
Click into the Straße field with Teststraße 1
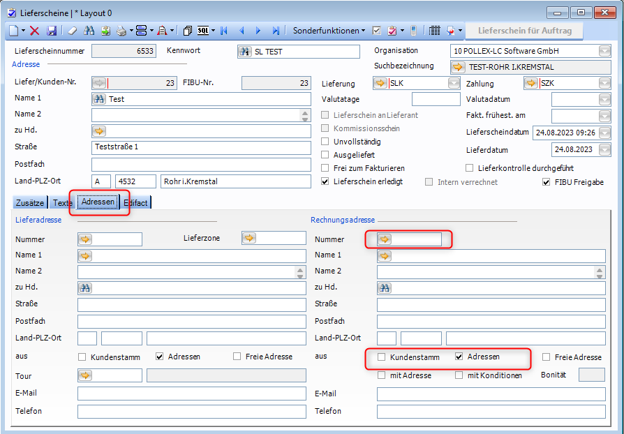(201, 147)
